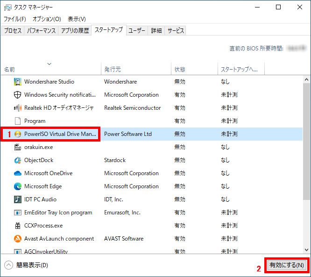The width and height of the screenshot is (311, 277).
Task: Click the PowerISO Virtual Drive disc icon
Action: (x=18, y=134)
